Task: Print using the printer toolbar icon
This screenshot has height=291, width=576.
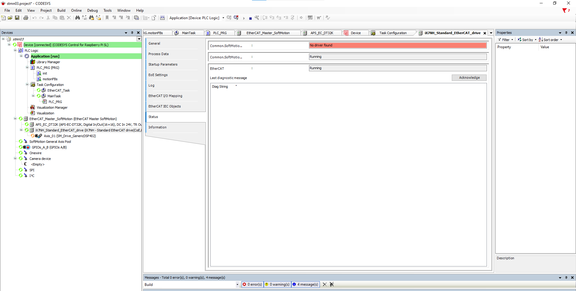Action: pyautogui.click(x=26, y=18)
